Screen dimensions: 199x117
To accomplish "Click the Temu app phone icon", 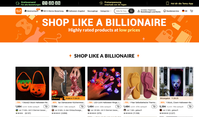I will pyautogui.click(x=167, y=3).
